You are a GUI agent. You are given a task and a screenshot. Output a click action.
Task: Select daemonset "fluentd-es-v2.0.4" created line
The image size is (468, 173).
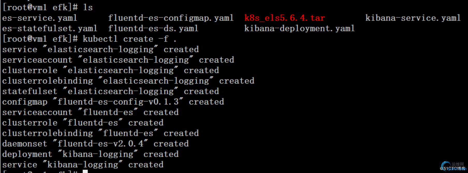[96, 144]
